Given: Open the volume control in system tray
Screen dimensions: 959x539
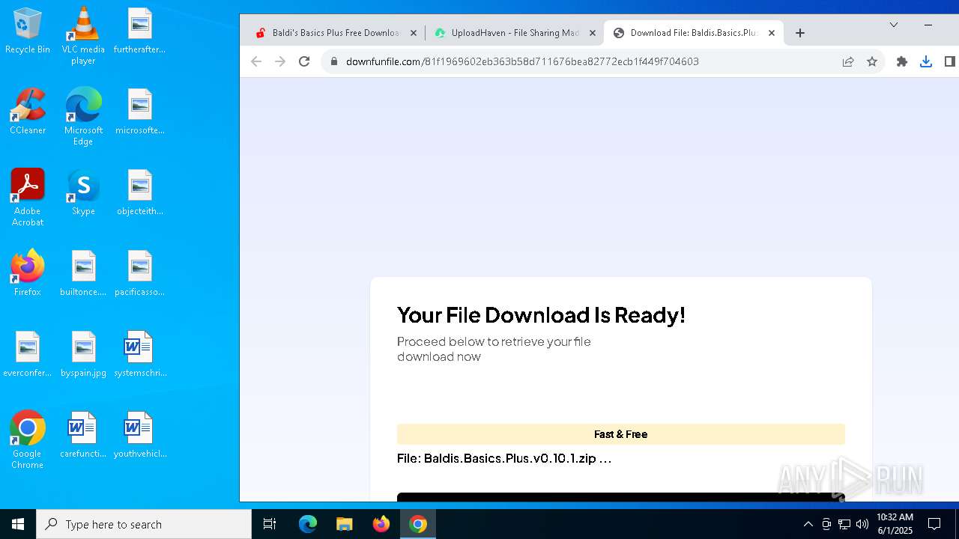Looking at the screenshot, I should [862, 524].
